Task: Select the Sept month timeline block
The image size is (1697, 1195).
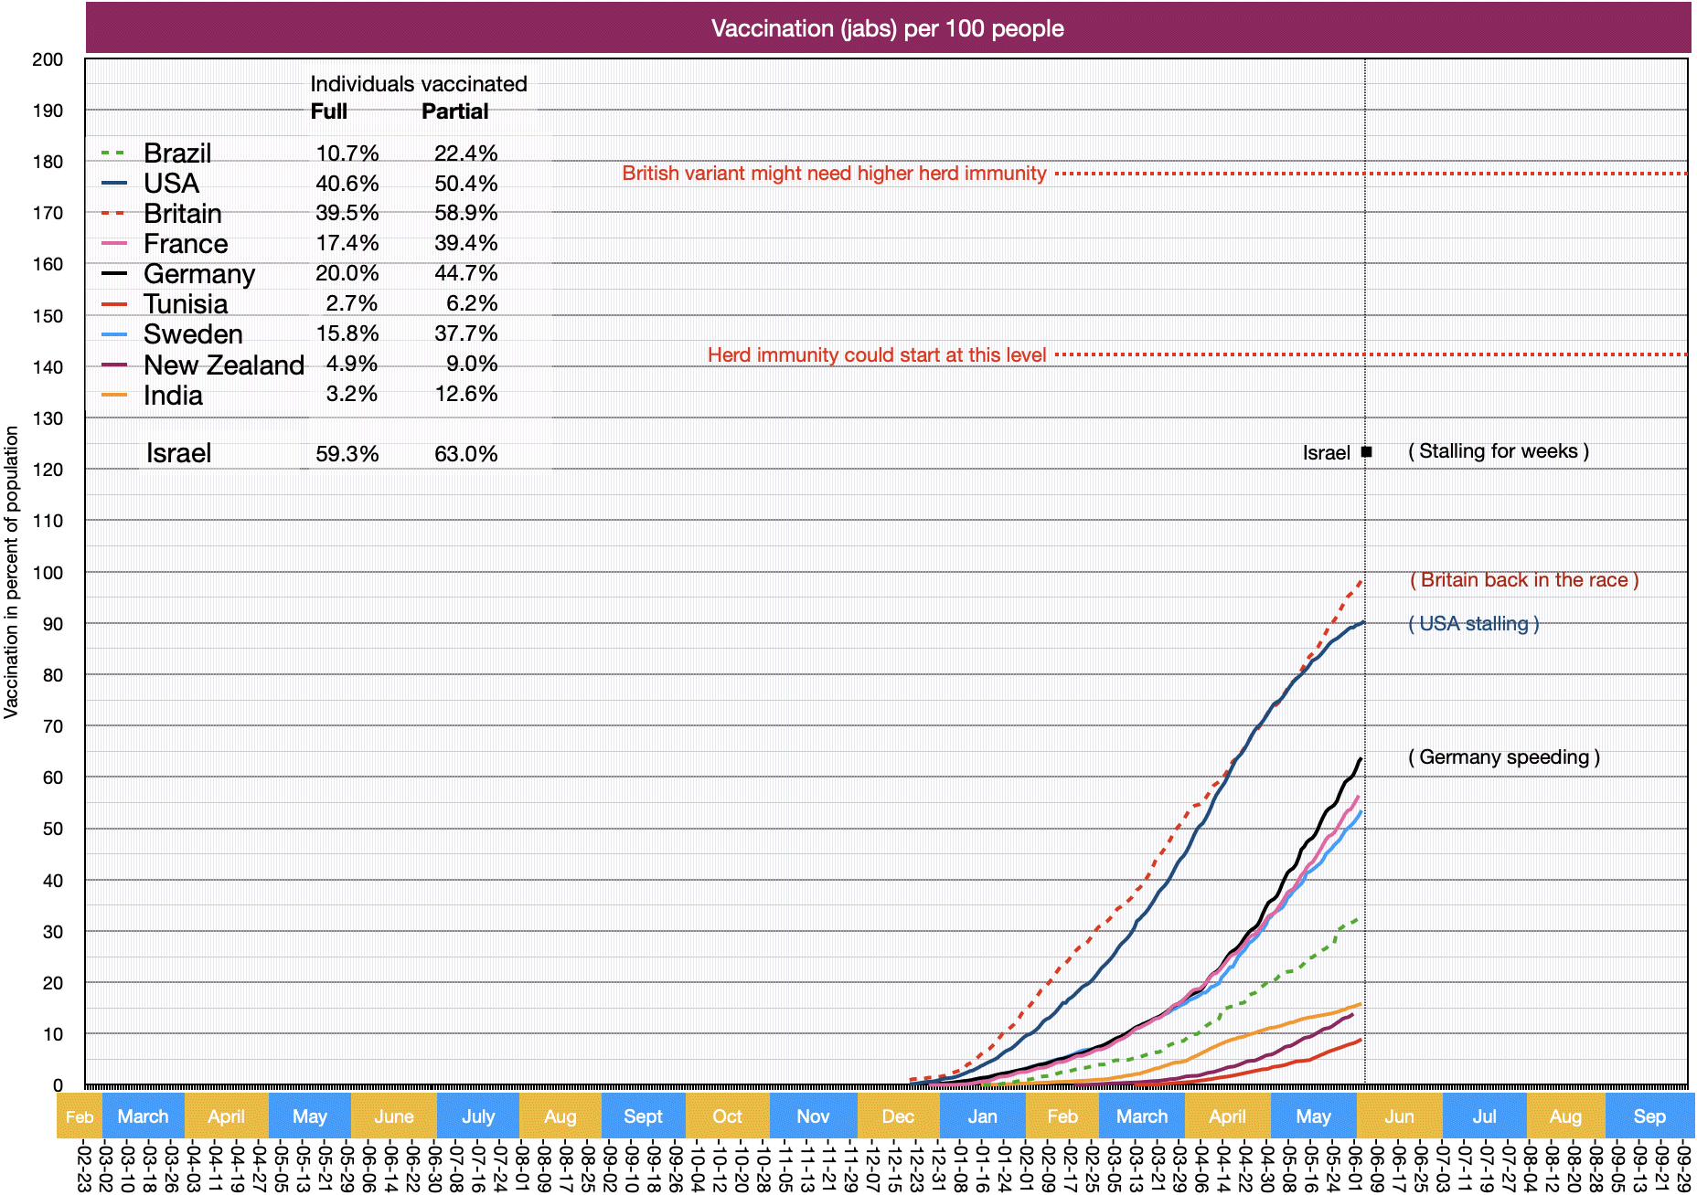Action: pyautogui.click(x=643, y=1116)
